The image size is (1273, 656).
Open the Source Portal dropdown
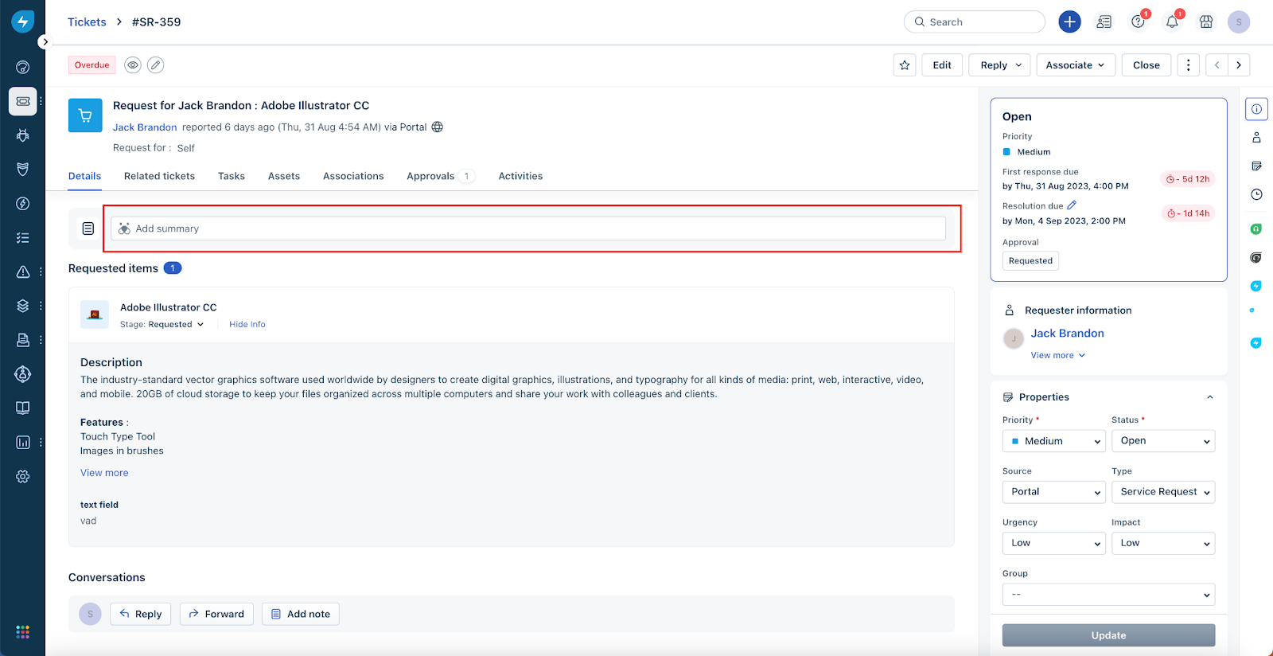[x=1054, y=492]
